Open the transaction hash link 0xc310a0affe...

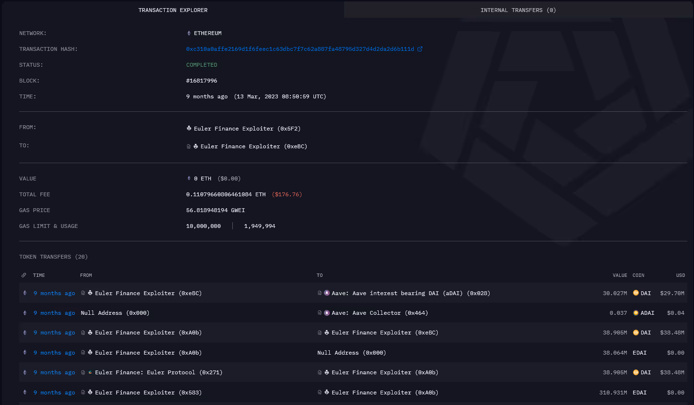[300, 48]
